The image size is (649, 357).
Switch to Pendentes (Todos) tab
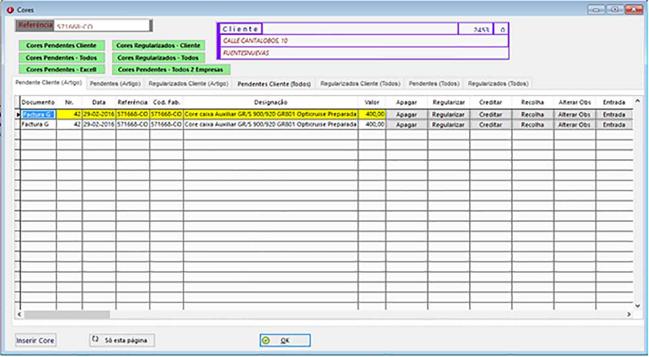point(434,84)
